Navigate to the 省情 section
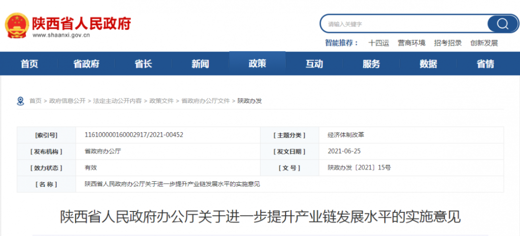The height and width of the screenshot is (236, 520). coord(485,64)
